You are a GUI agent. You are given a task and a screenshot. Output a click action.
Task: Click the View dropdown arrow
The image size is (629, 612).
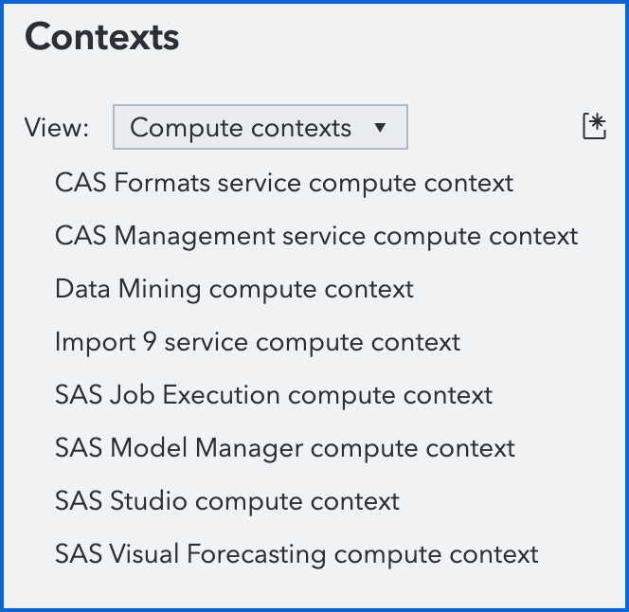(380, 128)
